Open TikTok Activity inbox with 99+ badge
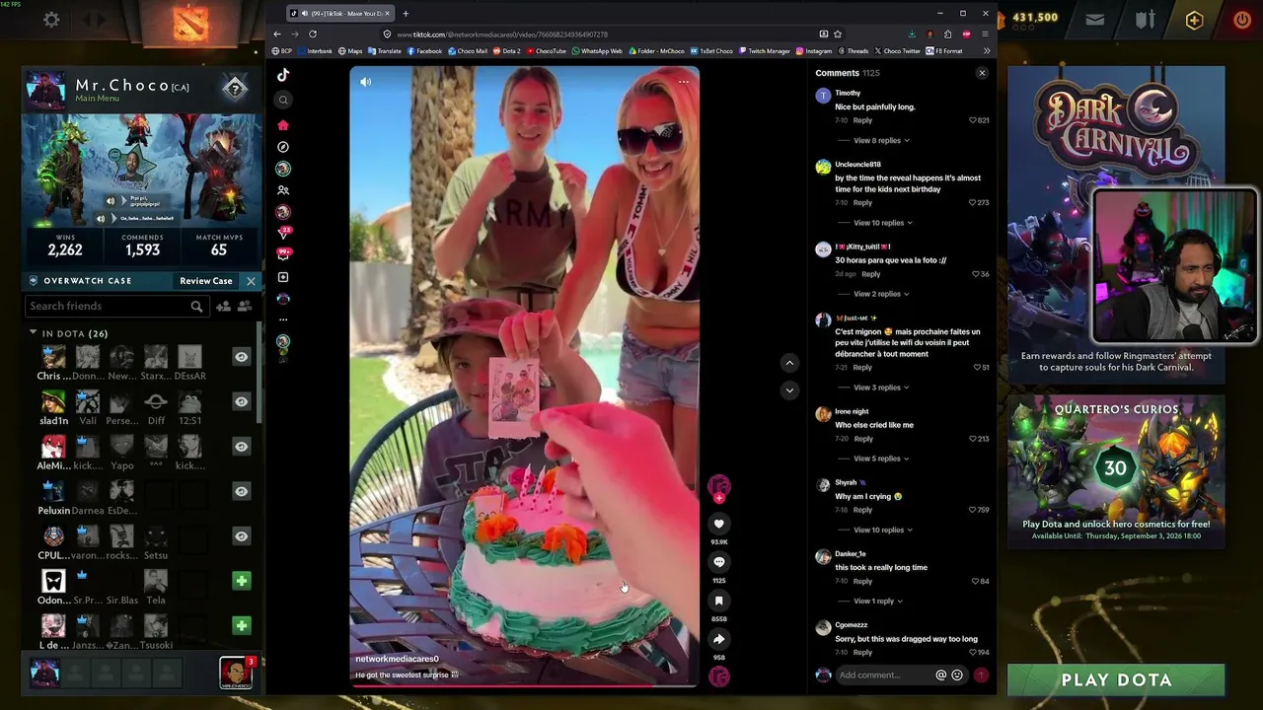The height and width of the screenshot is (710, 1263). 284,254
